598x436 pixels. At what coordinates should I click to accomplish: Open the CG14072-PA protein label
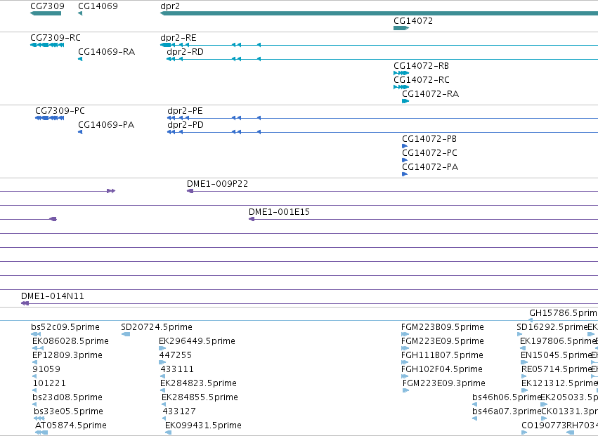pyautogui.click(x=430, y=167)
